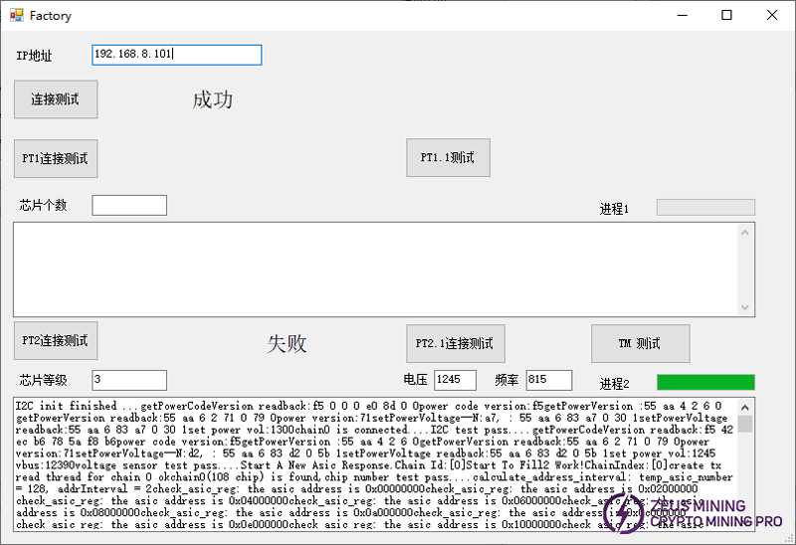The width and height of the screenshot is (796, 545).
Task: Start the PT1连接测试 test
Action: 56,158
